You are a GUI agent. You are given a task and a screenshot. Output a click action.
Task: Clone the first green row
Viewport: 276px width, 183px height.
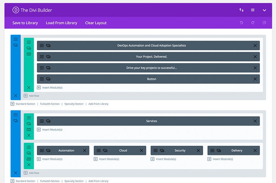tap(29, 48)
